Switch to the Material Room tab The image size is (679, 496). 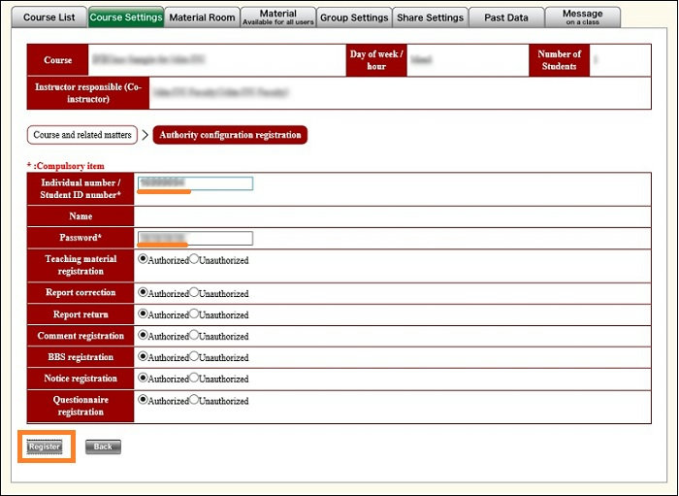[202, 17]
